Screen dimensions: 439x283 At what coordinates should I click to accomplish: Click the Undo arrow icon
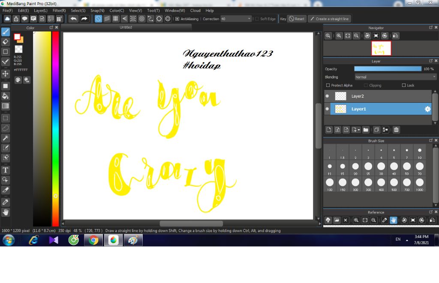[74, 19]
